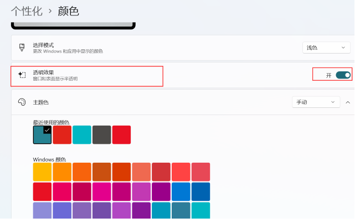
Task: Navigate back via the 个性化 breadcrumb
Action: point(26,11)
